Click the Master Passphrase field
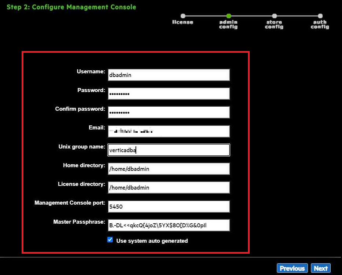 pos(169,225)
